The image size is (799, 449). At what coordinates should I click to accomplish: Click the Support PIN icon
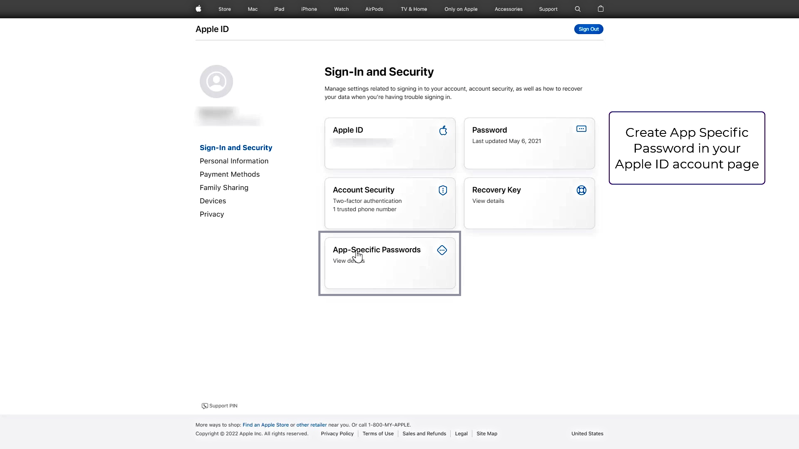pos(205,406)
